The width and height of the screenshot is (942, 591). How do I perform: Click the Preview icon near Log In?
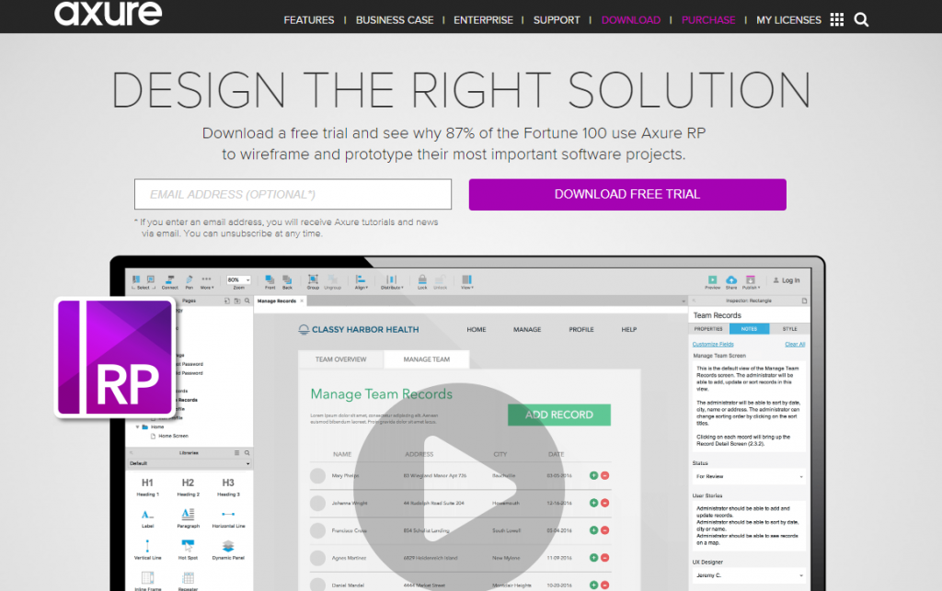coord(712,279)
